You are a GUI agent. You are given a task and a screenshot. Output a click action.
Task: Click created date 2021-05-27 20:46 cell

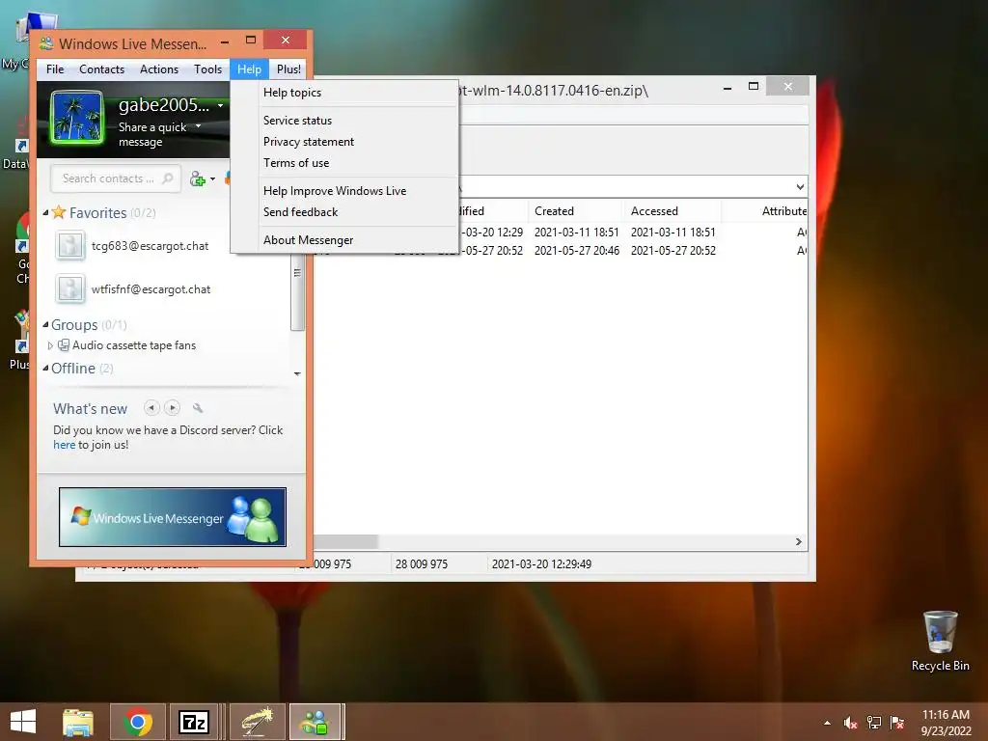577,251
